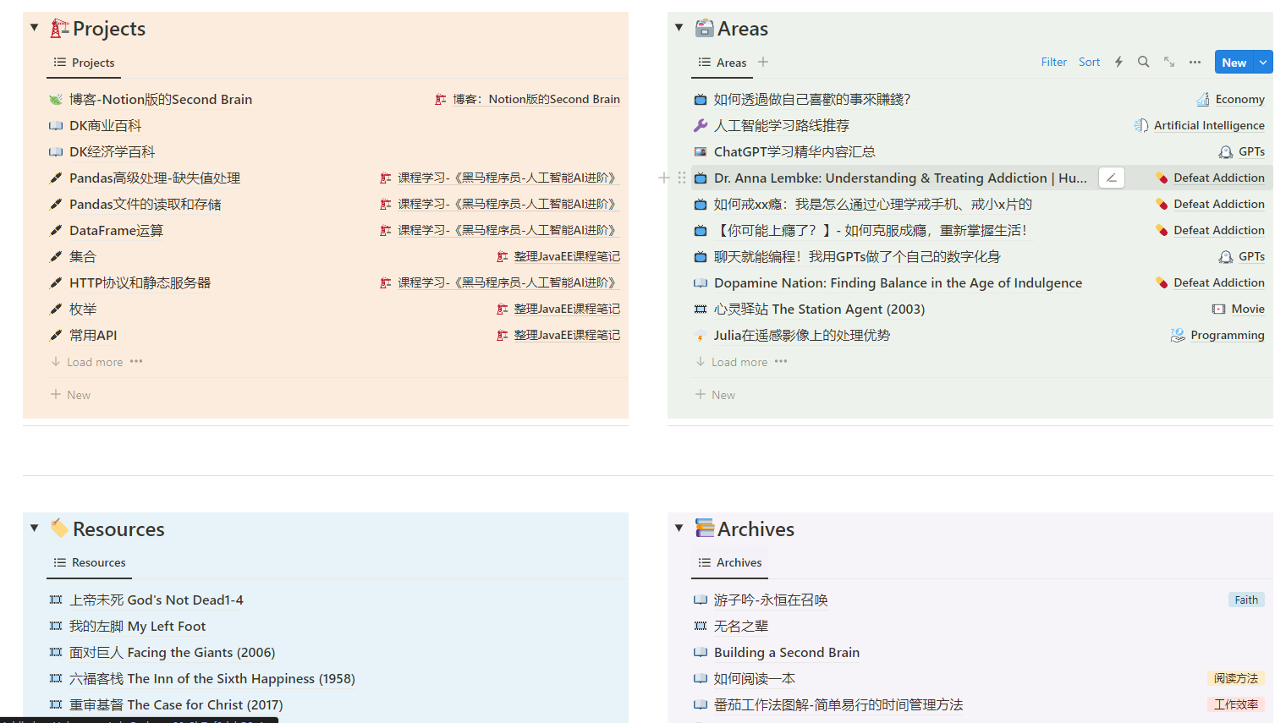
Task: Click Sort in the Areas toolbar
Action: tap(1089, 62)
